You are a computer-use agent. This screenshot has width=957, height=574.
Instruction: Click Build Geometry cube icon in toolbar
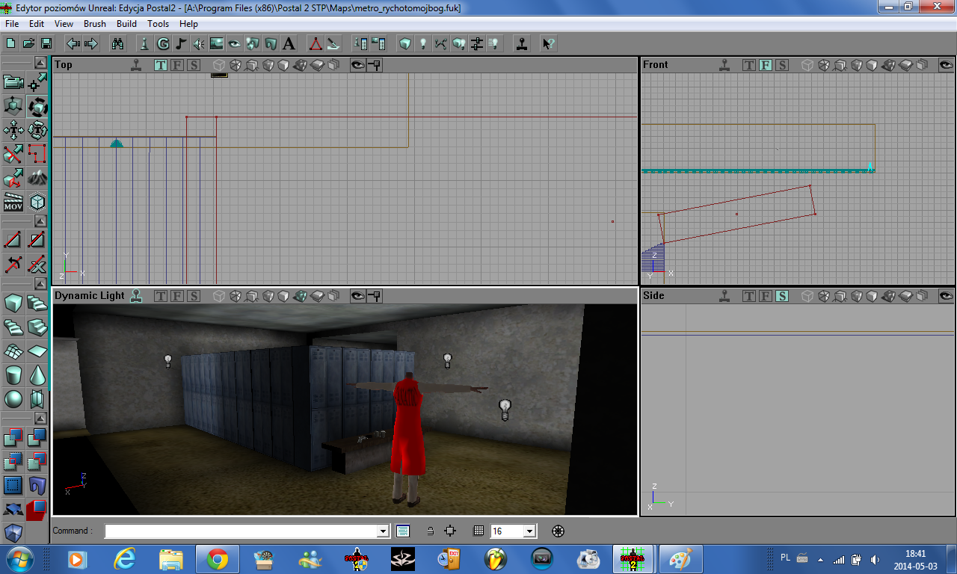pyautogui.click(x=405, y=43)
